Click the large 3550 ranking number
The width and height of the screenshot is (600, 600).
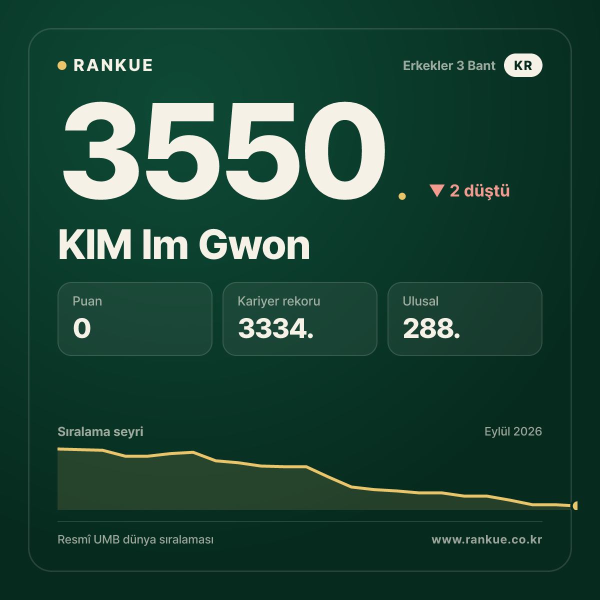coord(224,150)
